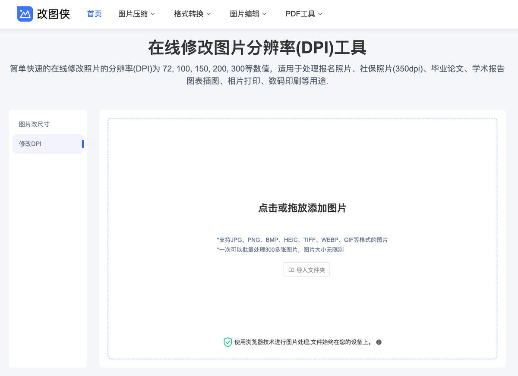Open the 图片压缩 dropdown menu
Image resolution: width=518 pixels, height=376 pixels.
tap(134, 14)
